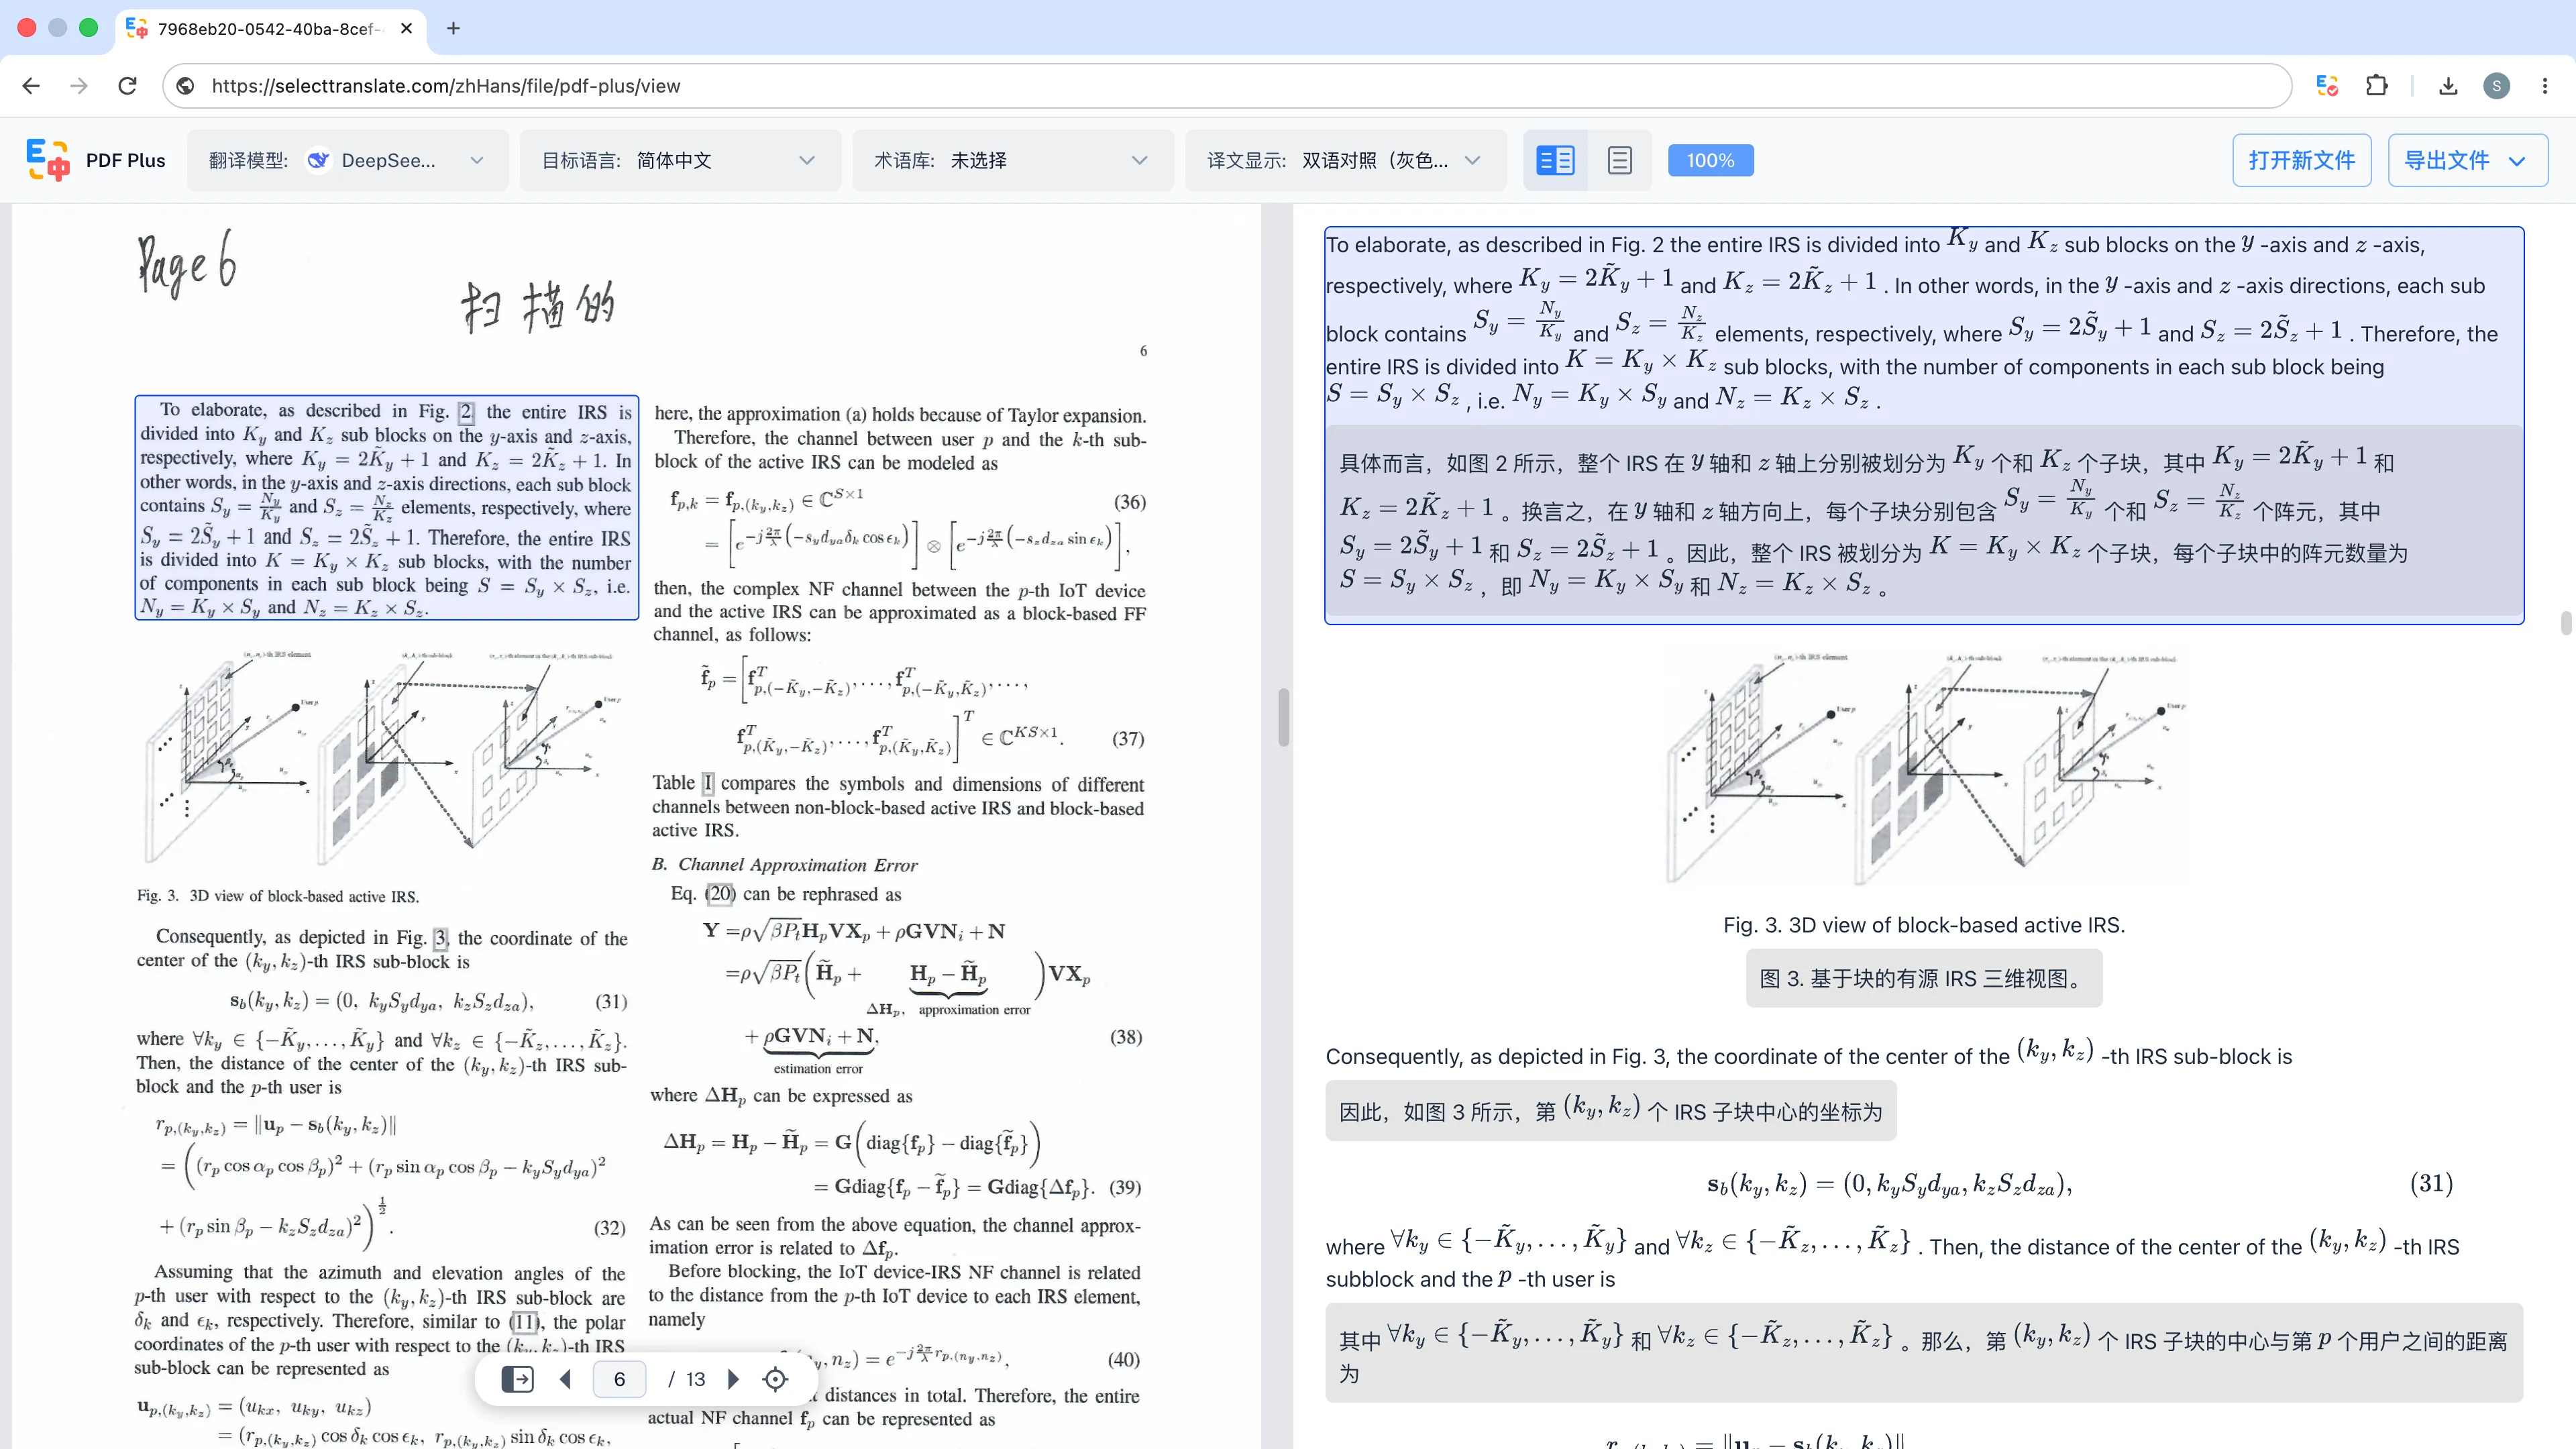Click the handwritten 扫描的 annotation
The height and width of the screenshot is (1449, 2576).
pyautogui.click(x=538, y=306)
